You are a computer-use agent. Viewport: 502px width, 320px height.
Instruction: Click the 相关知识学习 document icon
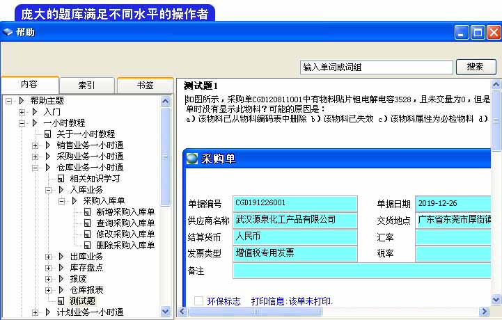[61, 178]
